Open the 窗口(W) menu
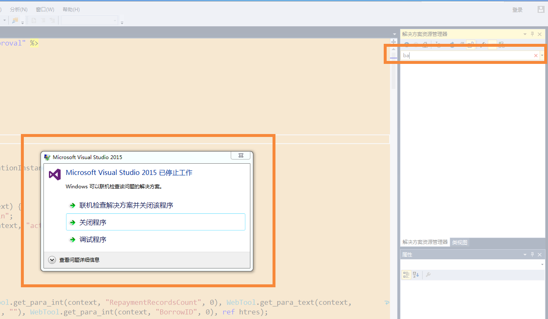 click(x=45, y=10)
